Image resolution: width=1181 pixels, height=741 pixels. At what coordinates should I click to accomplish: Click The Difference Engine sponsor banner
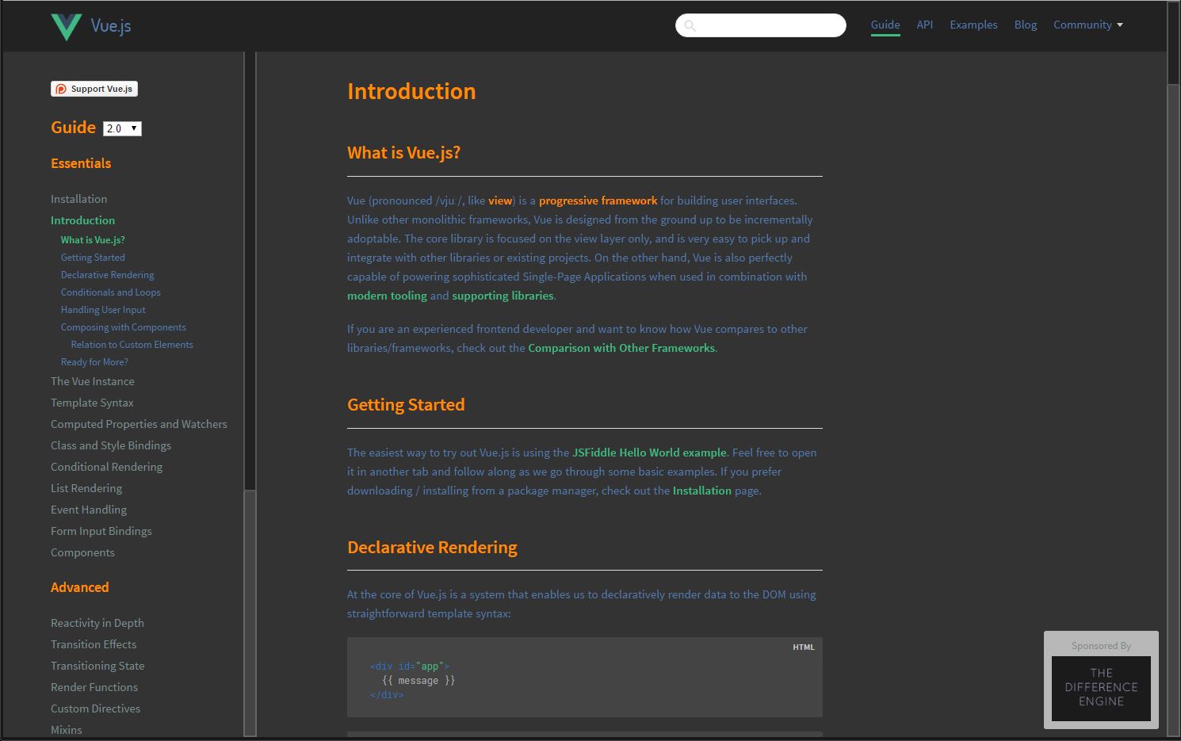[x=1101, y=688]
